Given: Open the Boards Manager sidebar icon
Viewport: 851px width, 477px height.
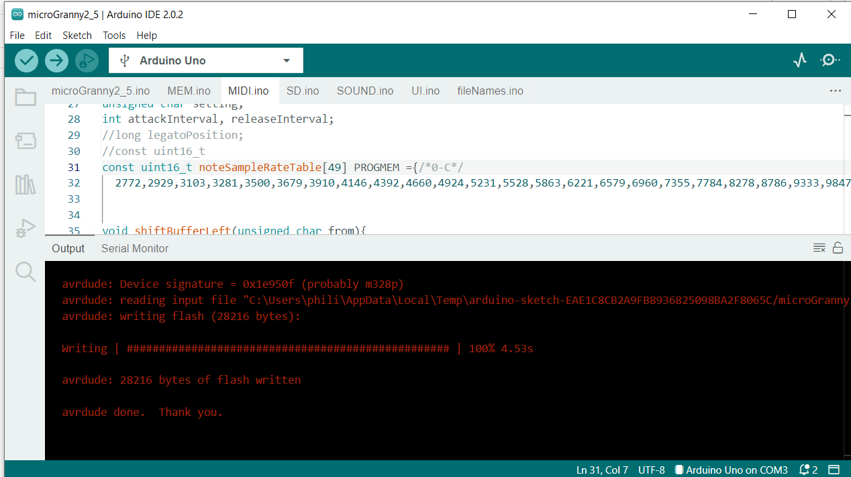Looking at the screenshot, I should [26, 141].
